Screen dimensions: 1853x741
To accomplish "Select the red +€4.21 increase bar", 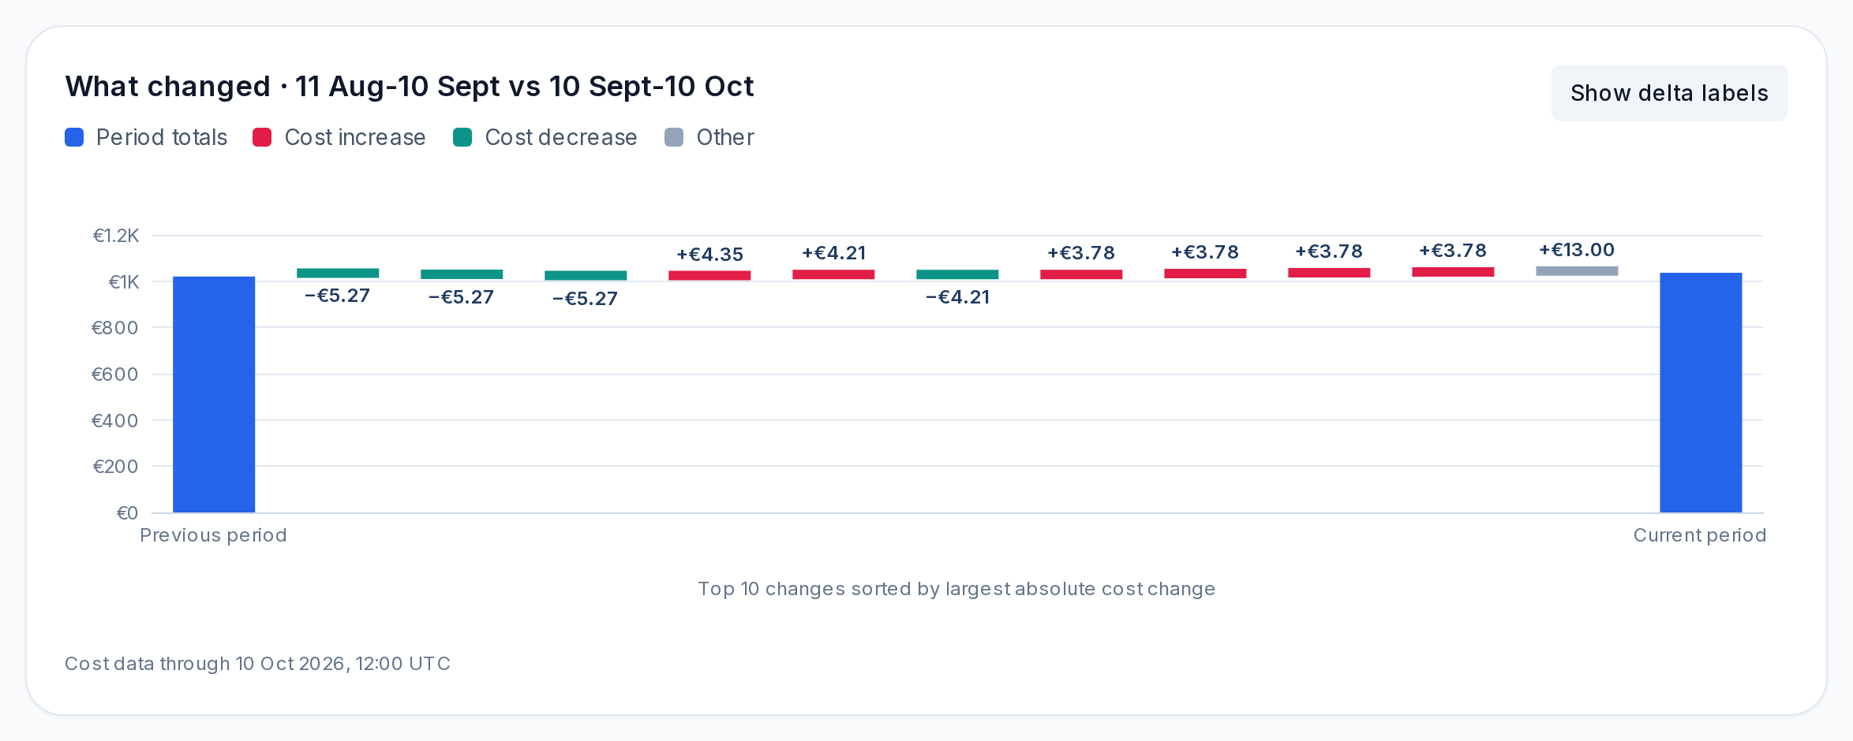I will click(833, 274).
